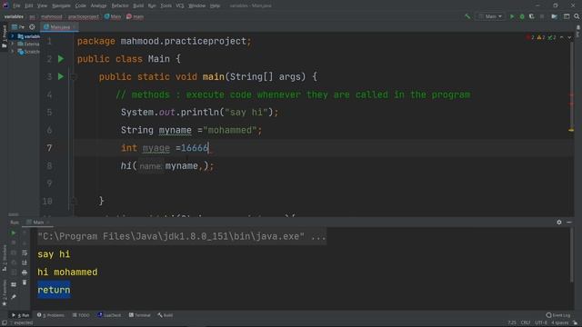This screenshot has width=582, height=327.
Task: Click line number 7 in the gutter
Action: pos(49,148)
